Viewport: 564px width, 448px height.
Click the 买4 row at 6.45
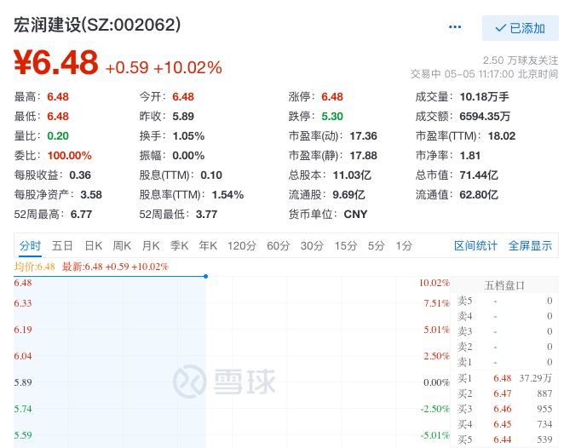[x=504, y=424]
